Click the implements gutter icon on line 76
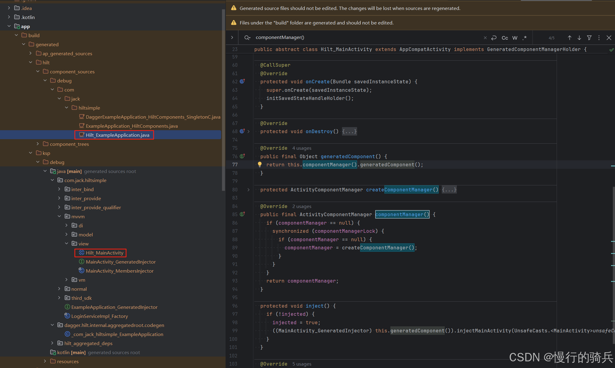 click(x=242, y=156)
